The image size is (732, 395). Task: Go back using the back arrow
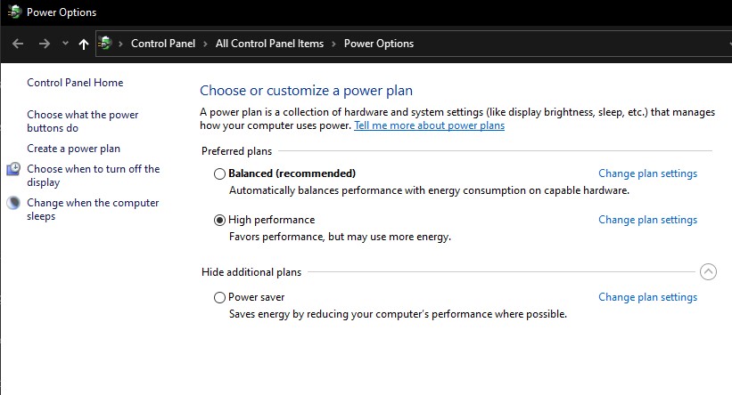18,44
